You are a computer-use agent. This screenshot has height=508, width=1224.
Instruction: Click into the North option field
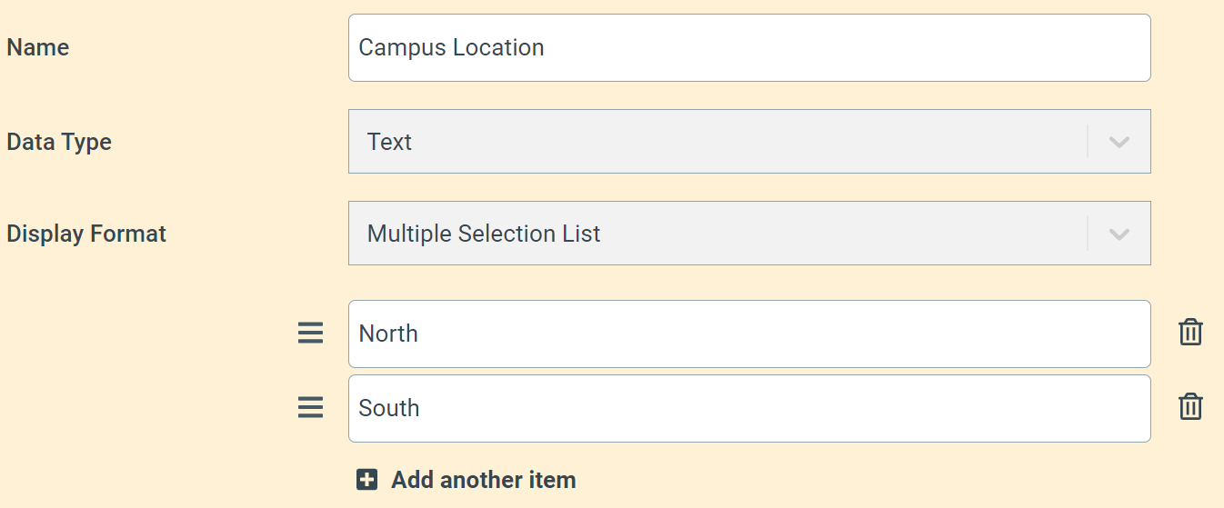click(x=749, y=334)
